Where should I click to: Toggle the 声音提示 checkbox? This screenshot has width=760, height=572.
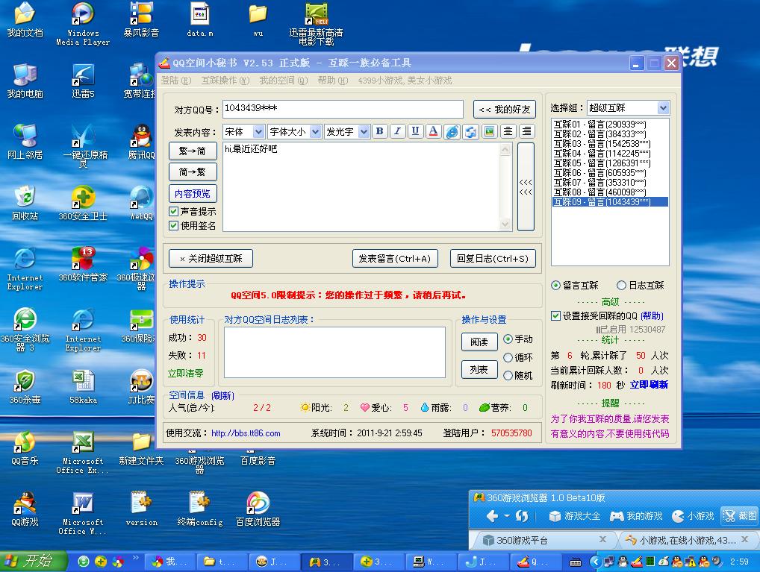point(174,212)
